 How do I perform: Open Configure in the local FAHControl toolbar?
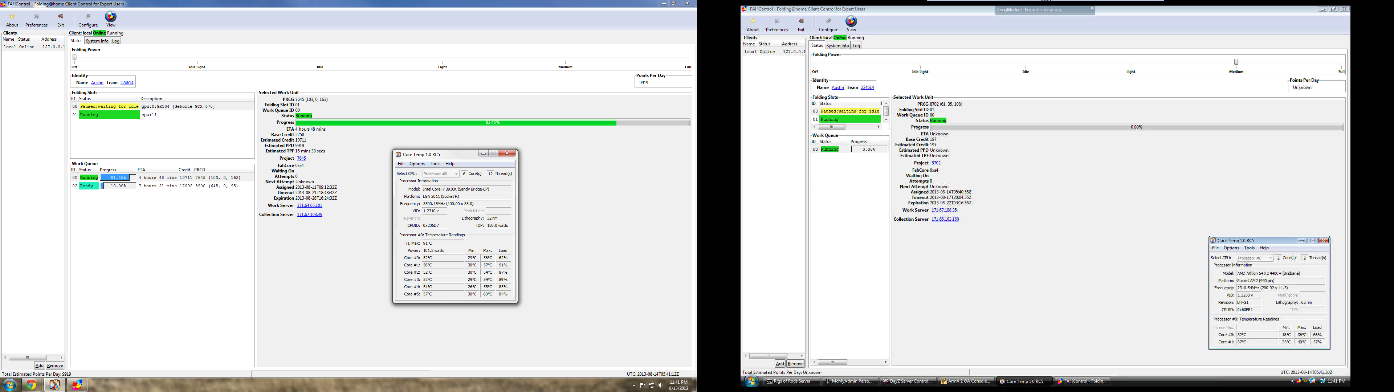pyautogui.click(x=87, y=20)
